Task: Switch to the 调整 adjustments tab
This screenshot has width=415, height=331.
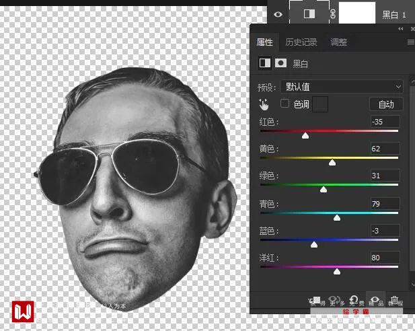Action: pyautogui.click(x=338, y=42)
